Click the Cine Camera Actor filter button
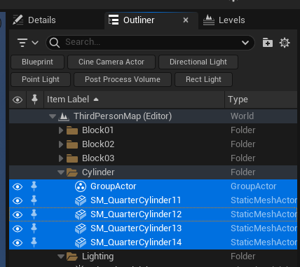The width and height of the screenshot is (300, 267). (111, 62)
